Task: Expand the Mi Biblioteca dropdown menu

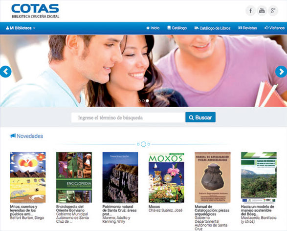Action: tap(21, 28)
